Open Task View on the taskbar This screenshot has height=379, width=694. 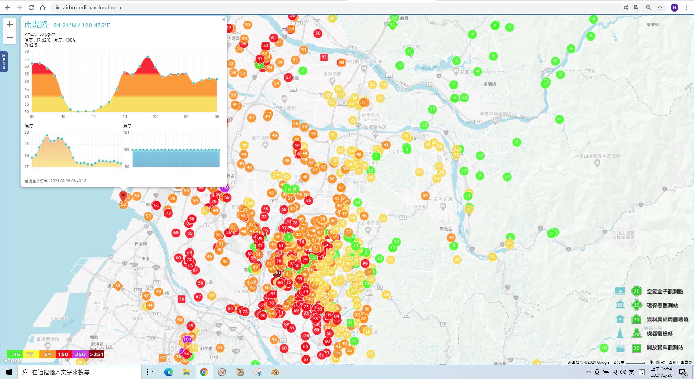pos(150,372)
